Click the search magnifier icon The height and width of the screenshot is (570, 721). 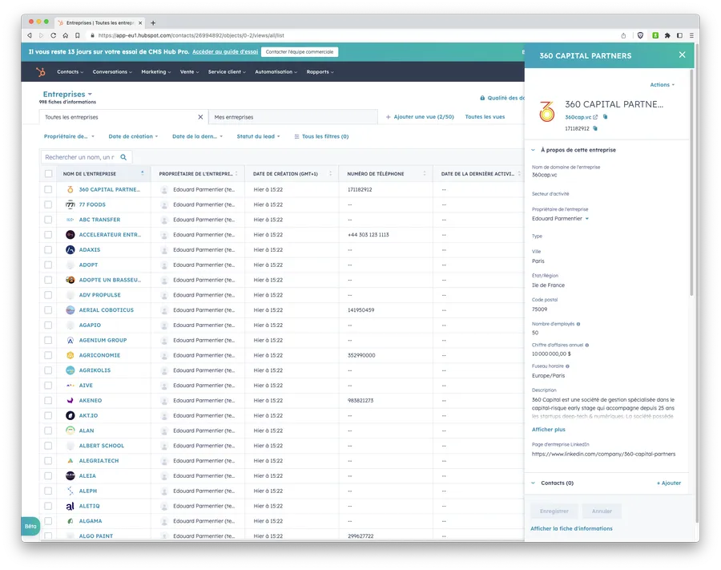(124, 157)
